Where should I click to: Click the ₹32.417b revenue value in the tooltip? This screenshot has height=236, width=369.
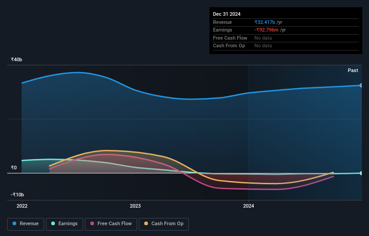pyautogui.click(x=265, y=22)
